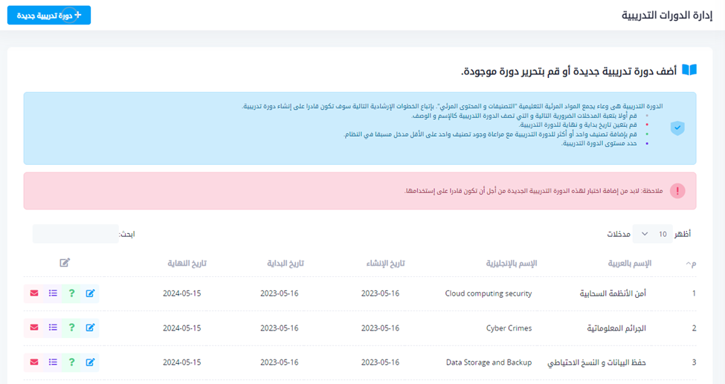Click edit icon for Cyber Crimes row

click(x=90, y=328)
